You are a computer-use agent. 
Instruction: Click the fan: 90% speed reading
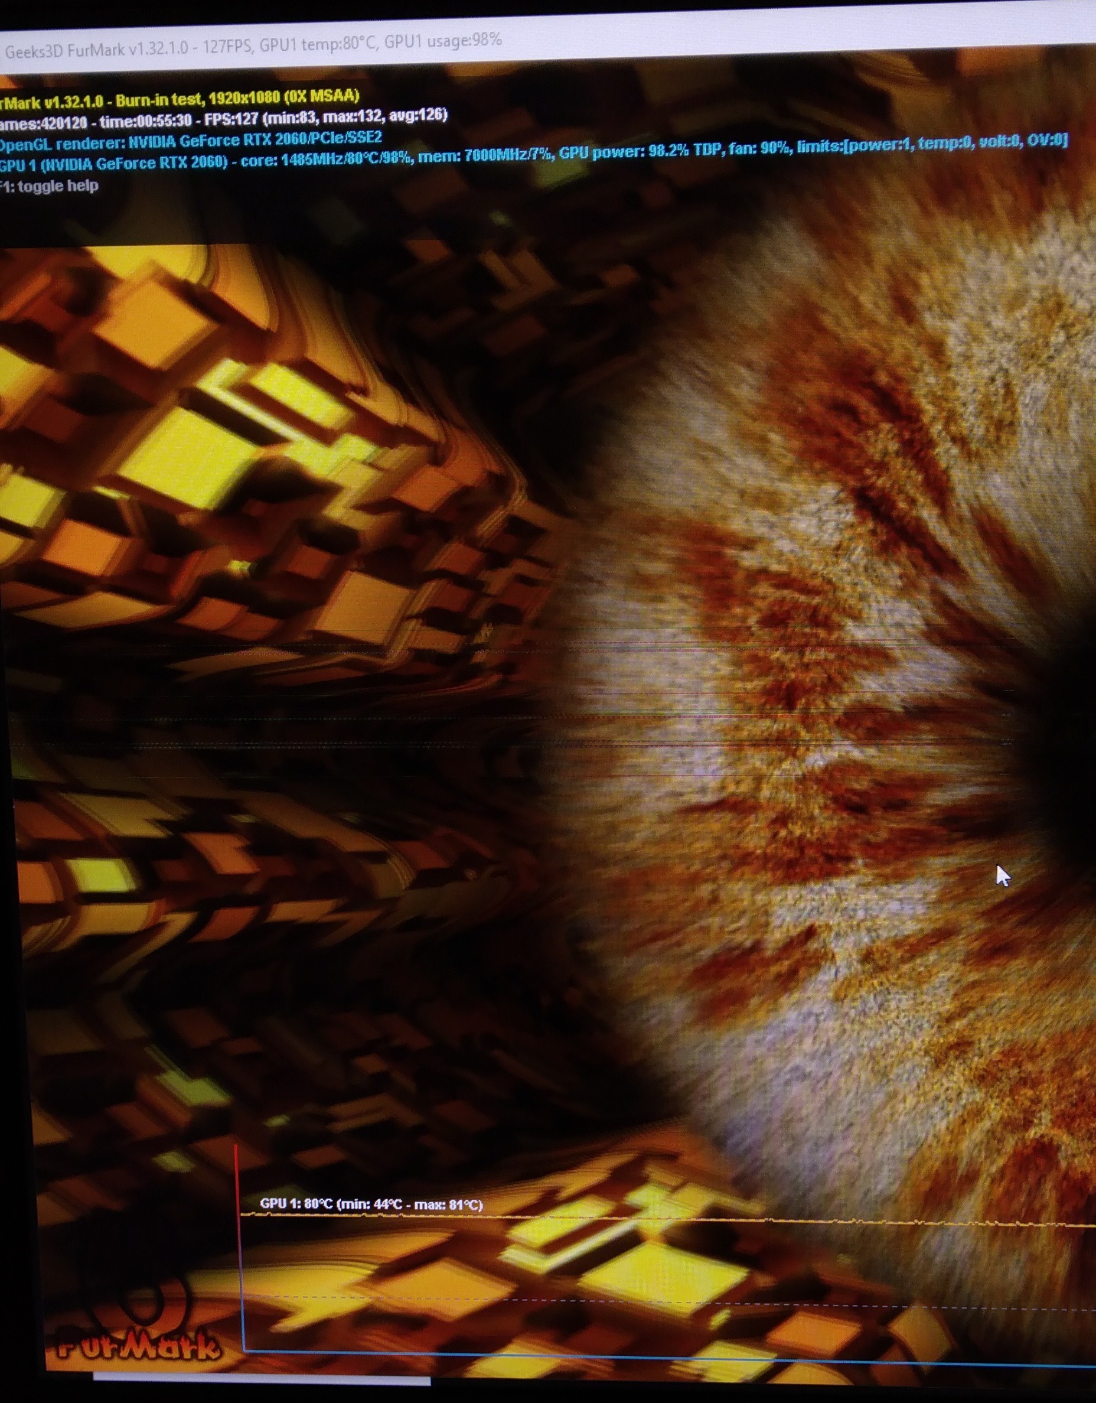coord(759,148)
